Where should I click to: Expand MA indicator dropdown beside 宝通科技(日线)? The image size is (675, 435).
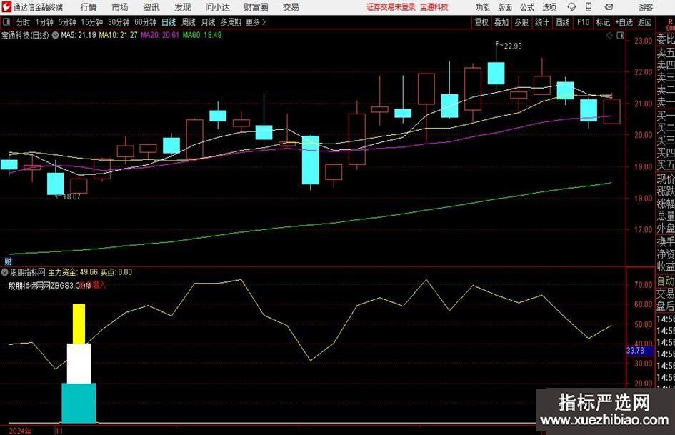click(x=55, y=35)
